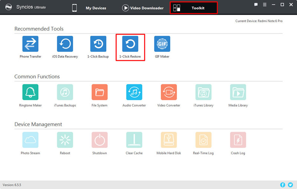Open the Video Converter

click(x=169, y=92)
